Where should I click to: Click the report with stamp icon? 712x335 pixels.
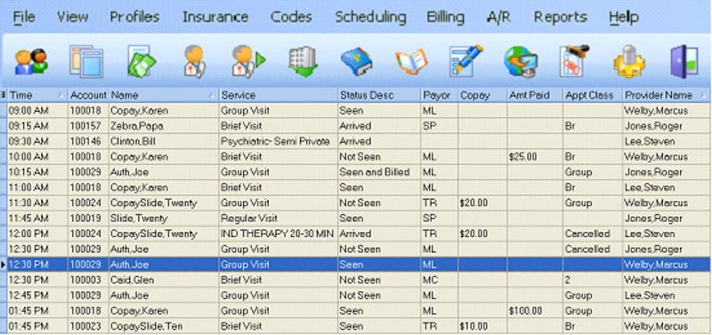[574, 61]
